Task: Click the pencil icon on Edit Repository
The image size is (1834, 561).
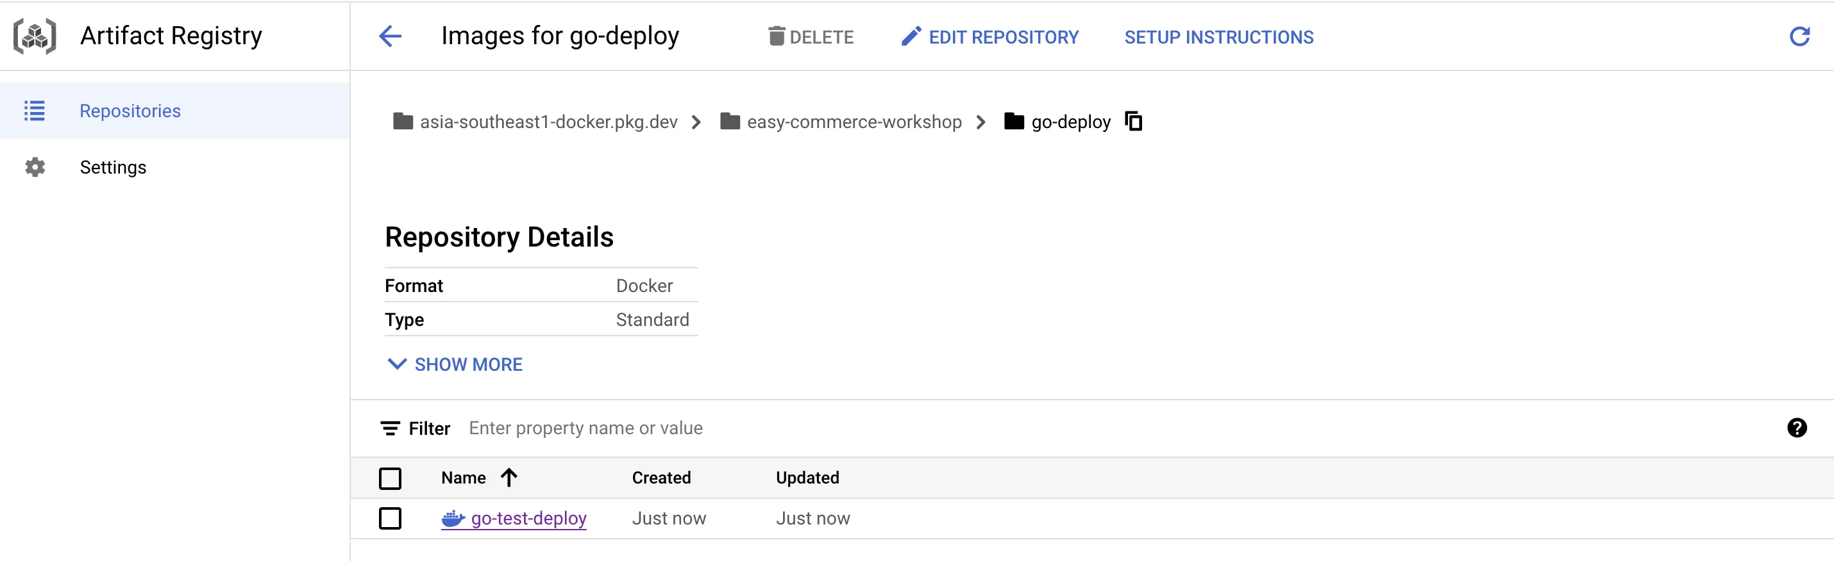Action: 911,37
